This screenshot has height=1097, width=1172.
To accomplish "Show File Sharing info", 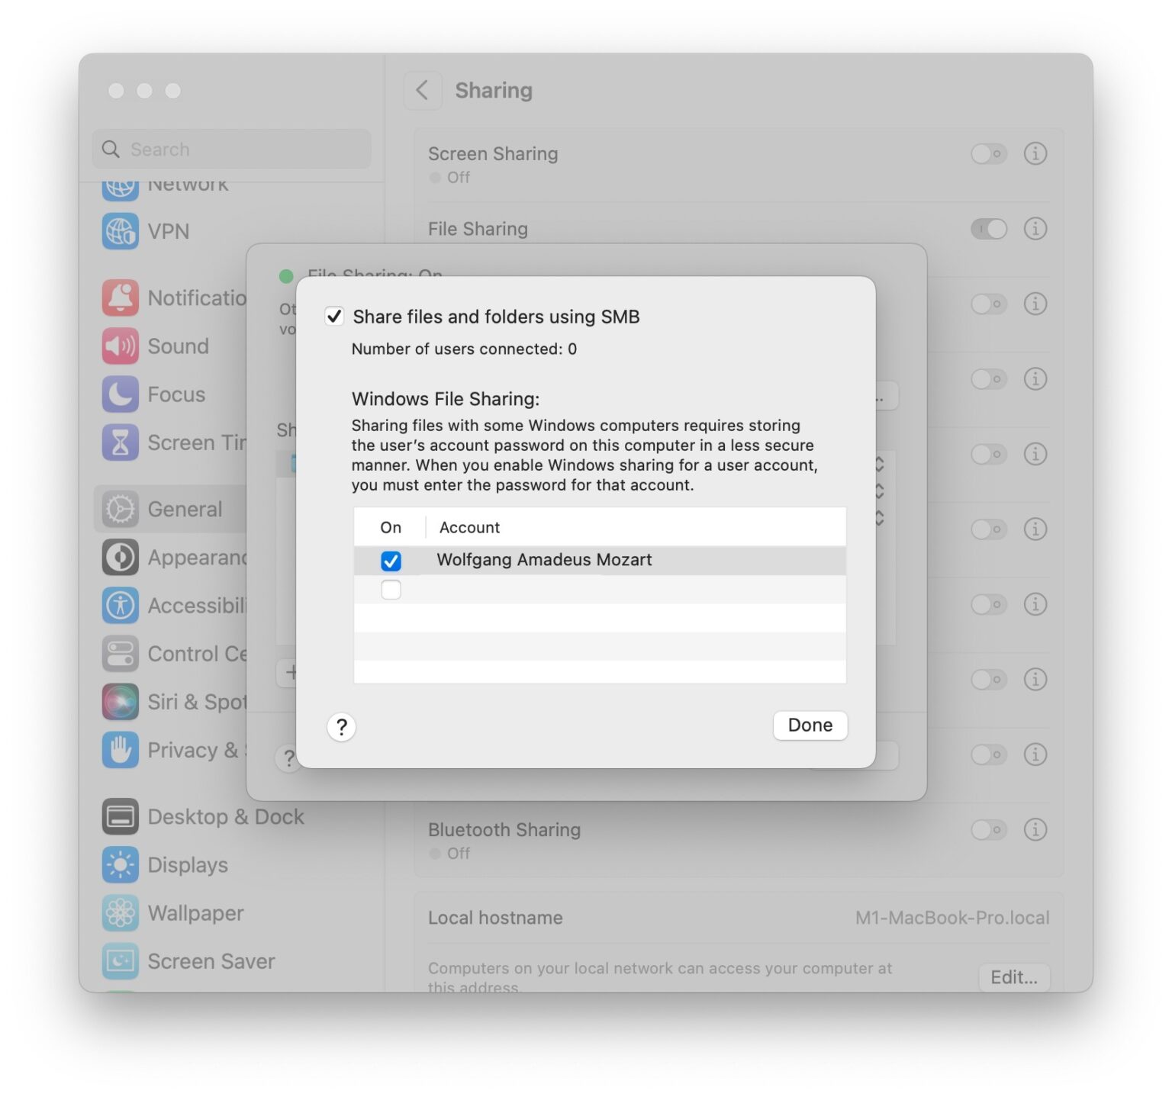I will click(x=1035, y=228).
